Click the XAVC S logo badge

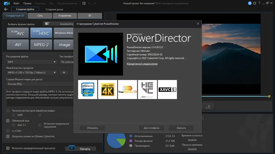pos(167,90)
